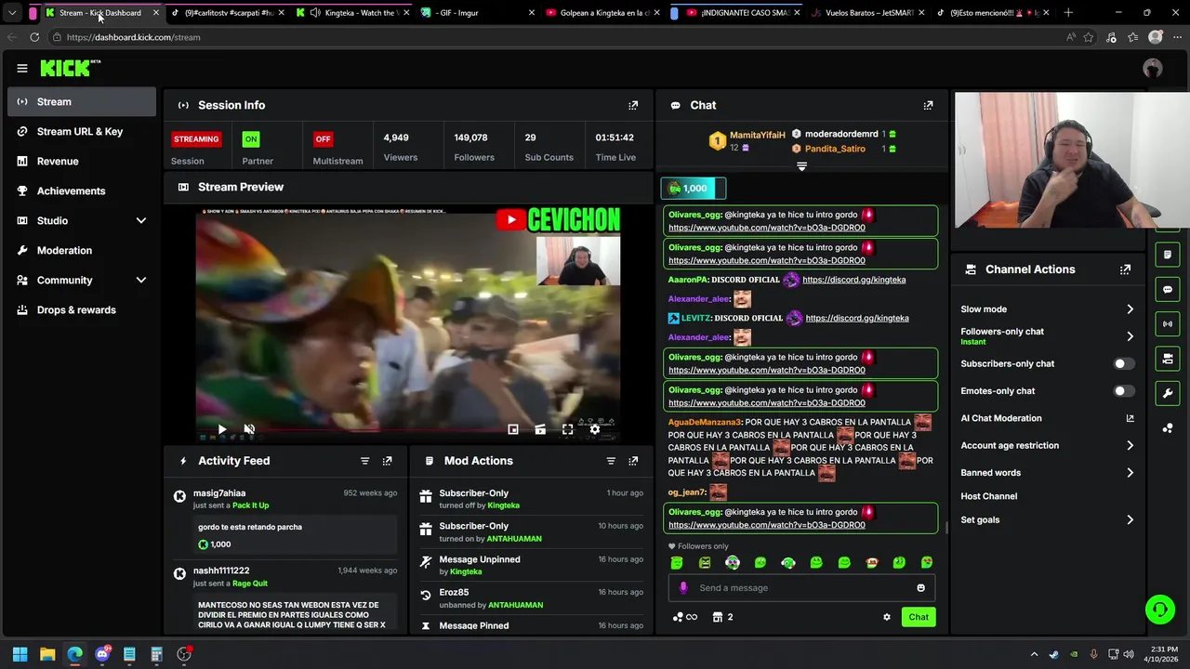The height and width of the screenshot is (669, 1190).
Task: Open the emoji picker in chat input
Action: (921, 587)
